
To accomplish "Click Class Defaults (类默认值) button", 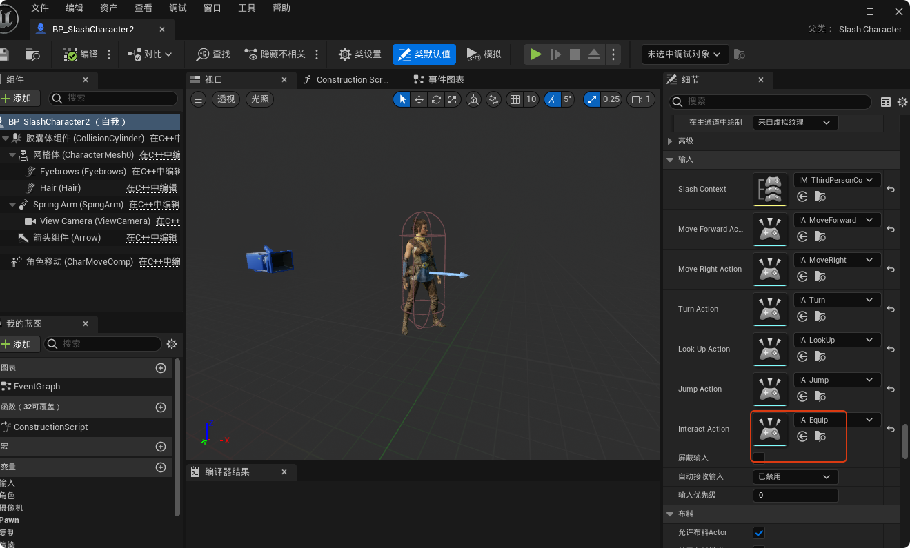I will coord(424,54).
